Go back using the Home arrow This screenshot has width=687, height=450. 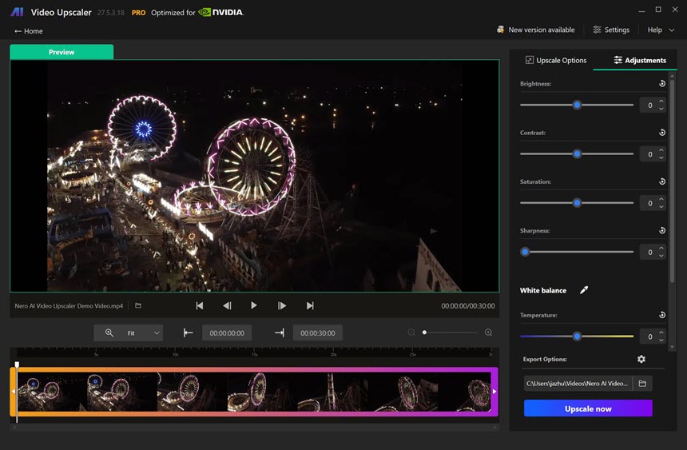pyautogui.click(x=29, y=31)
